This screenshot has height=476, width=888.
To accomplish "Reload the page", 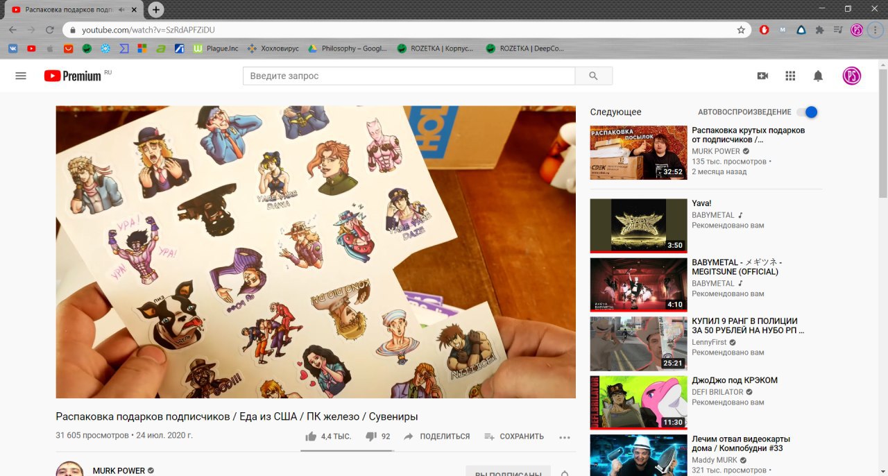I will [50, 30].
